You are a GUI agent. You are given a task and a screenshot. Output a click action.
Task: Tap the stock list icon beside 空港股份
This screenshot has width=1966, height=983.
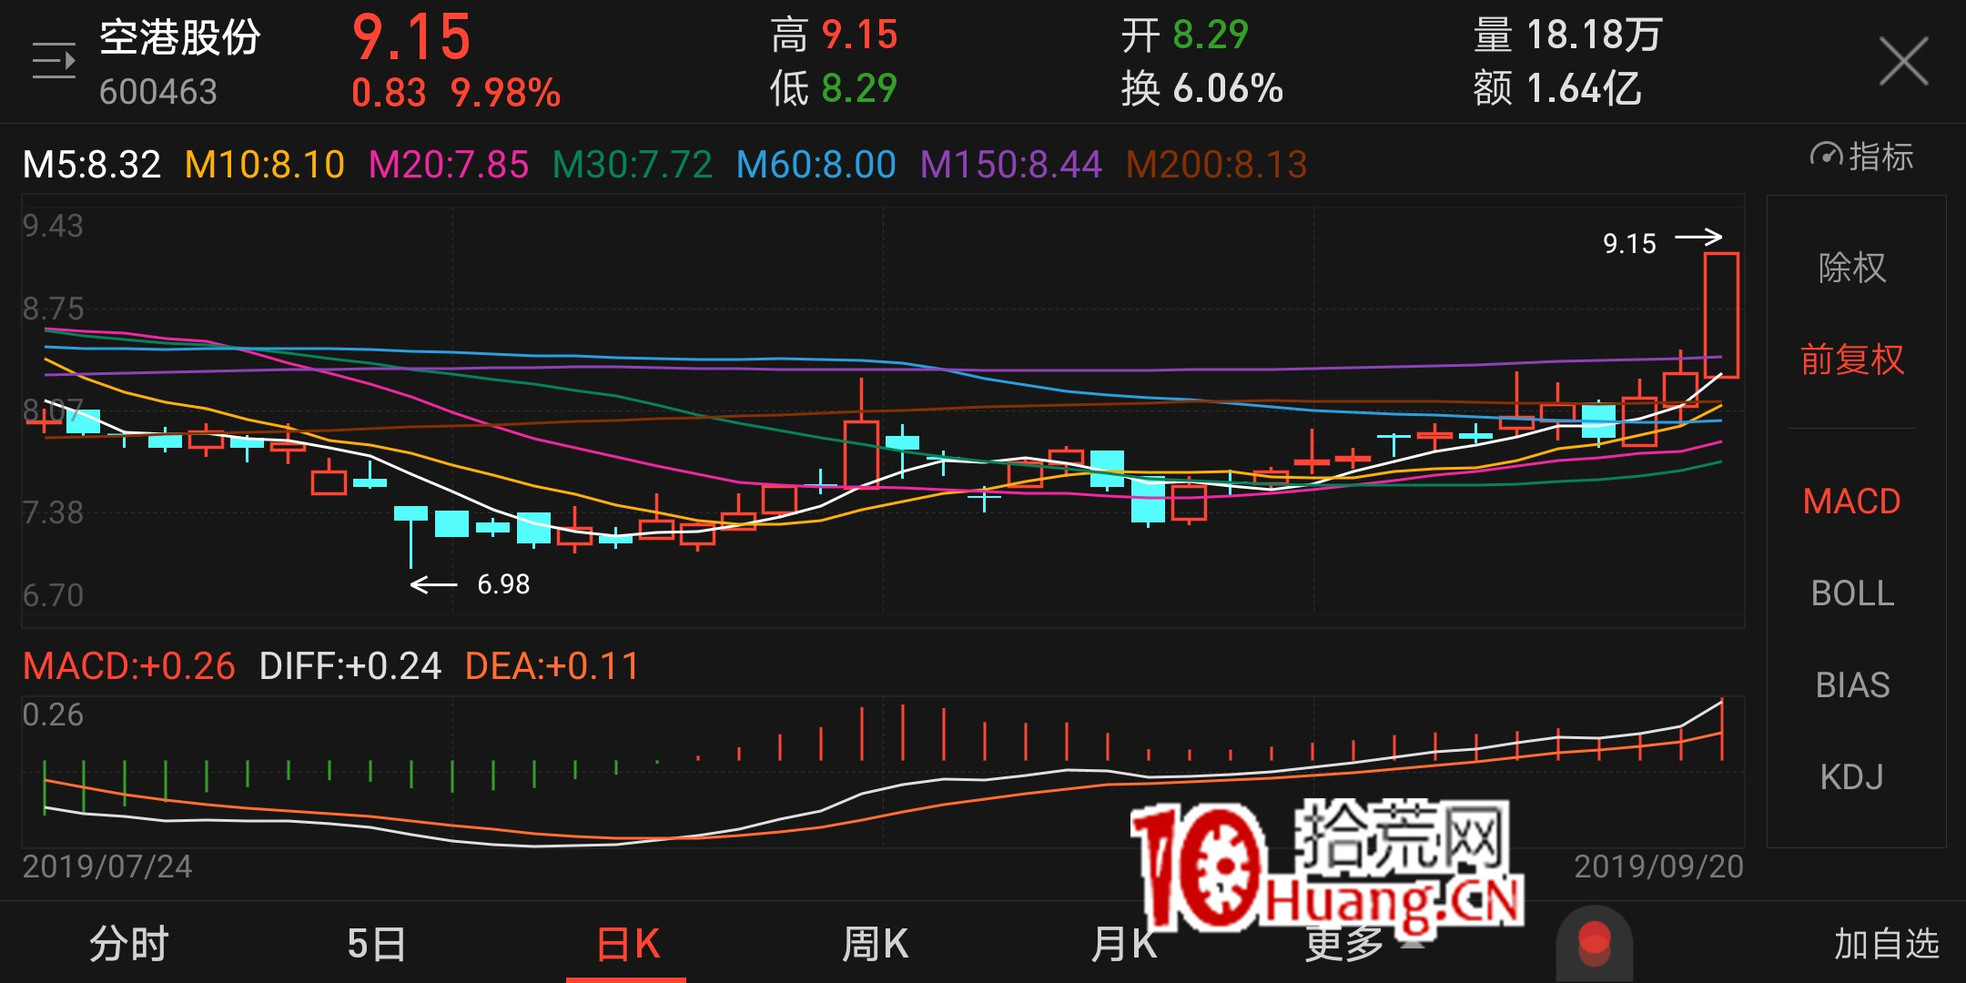point(52,61)
